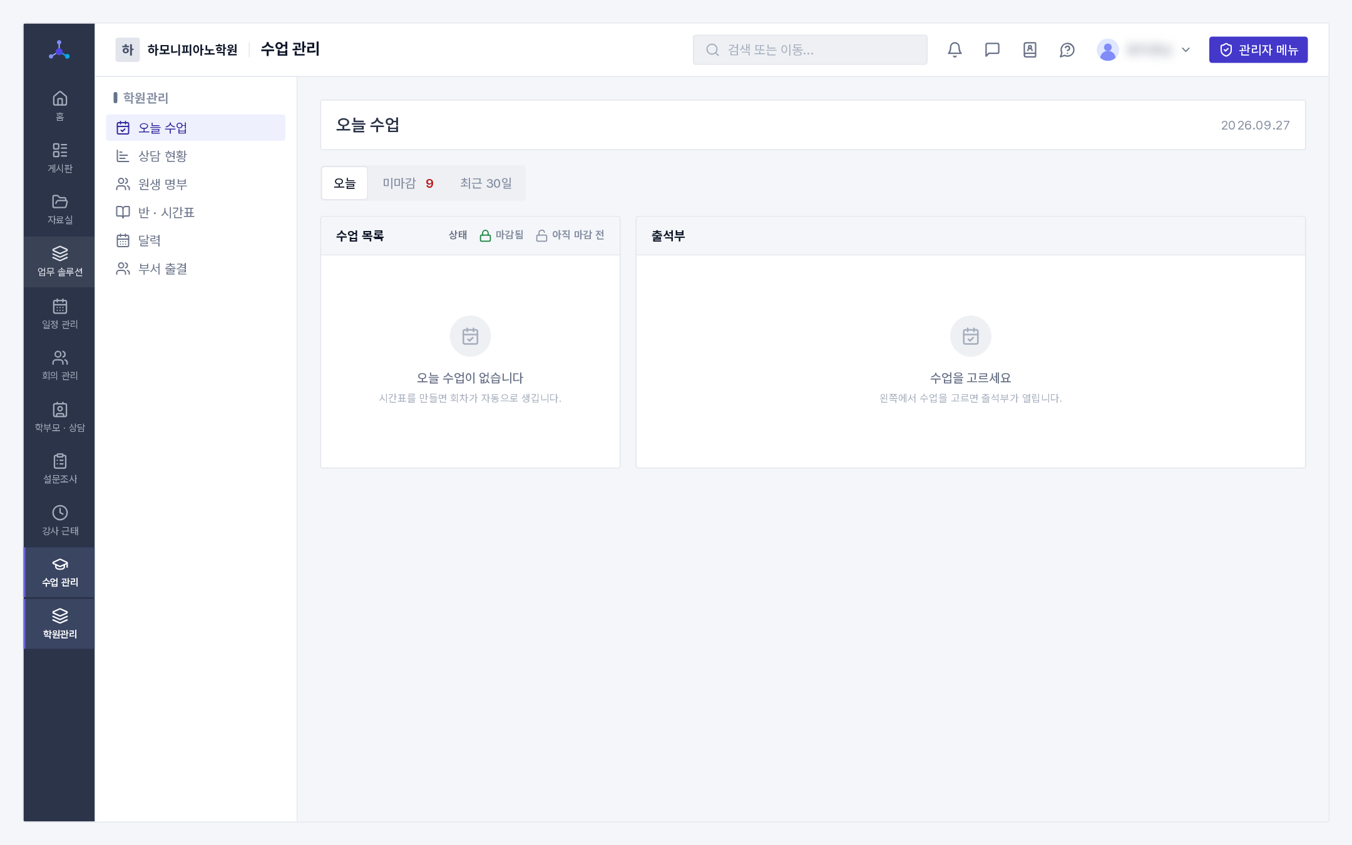Open notifications bell icon
Image resolution: width=1352 pixels, height=845 pixels.
955,49
